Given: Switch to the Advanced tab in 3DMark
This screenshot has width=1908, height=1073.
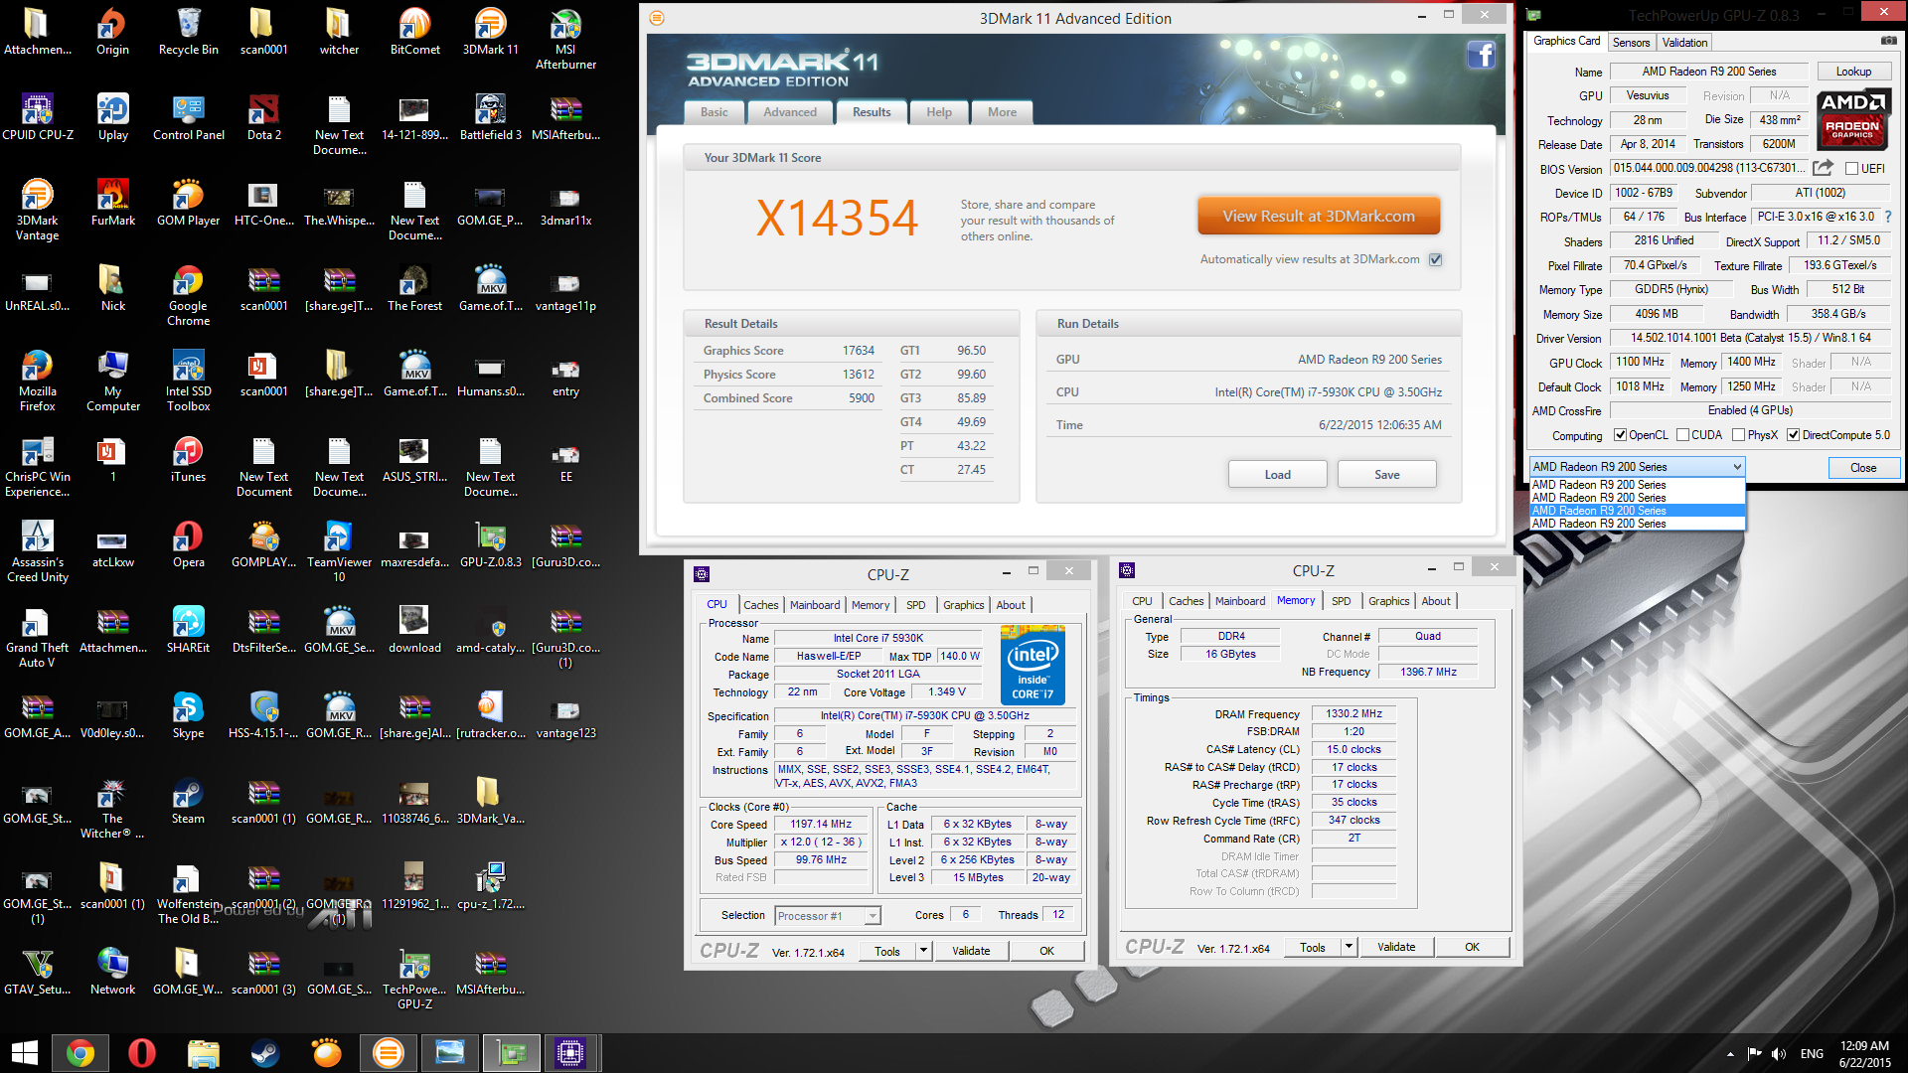Looking at the screenshot, I should tap(790, 112).
